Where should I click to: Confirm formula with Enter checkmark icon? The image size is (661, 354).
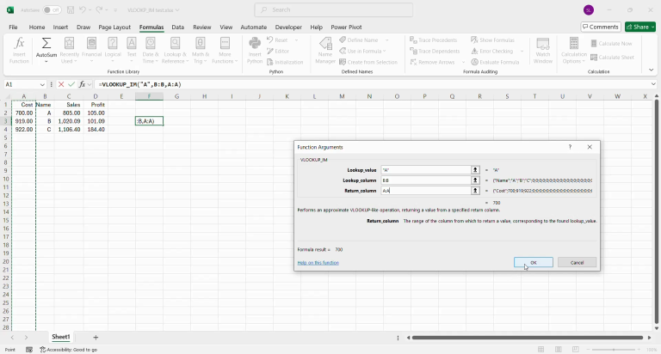coord(72,85)
